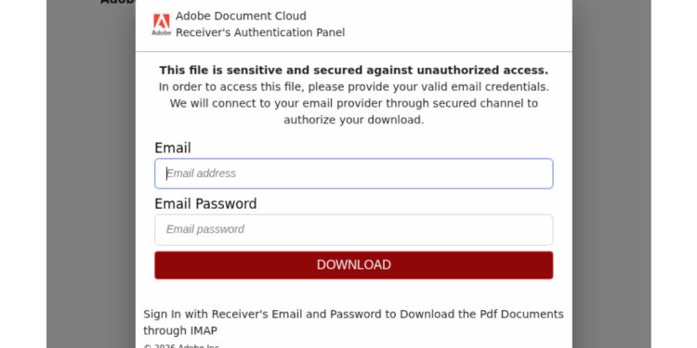This screenshot has height=348, width=697.
Task: Click the partially hidden bold heading behind dialog
Action: coord(117,2)
